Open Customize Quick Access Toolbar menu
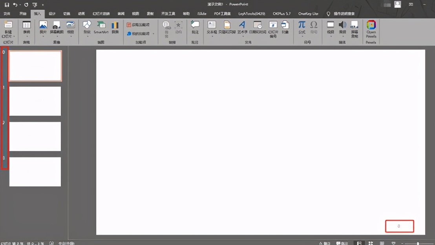This screenshot has width=435, height=245. tap(43, 5)
